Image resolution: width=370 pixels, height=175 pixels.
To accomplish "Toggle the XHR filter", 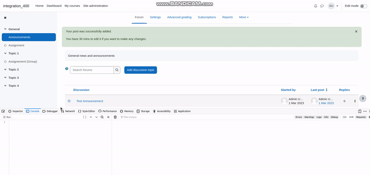I will pos(351,117).
